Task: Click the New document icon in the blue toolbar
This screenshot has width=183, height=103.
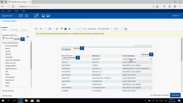Action: click(x=27, y=16)
